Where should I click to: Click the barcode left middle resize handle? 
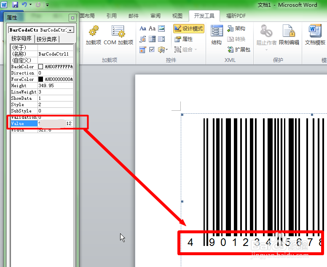(182, 202)
